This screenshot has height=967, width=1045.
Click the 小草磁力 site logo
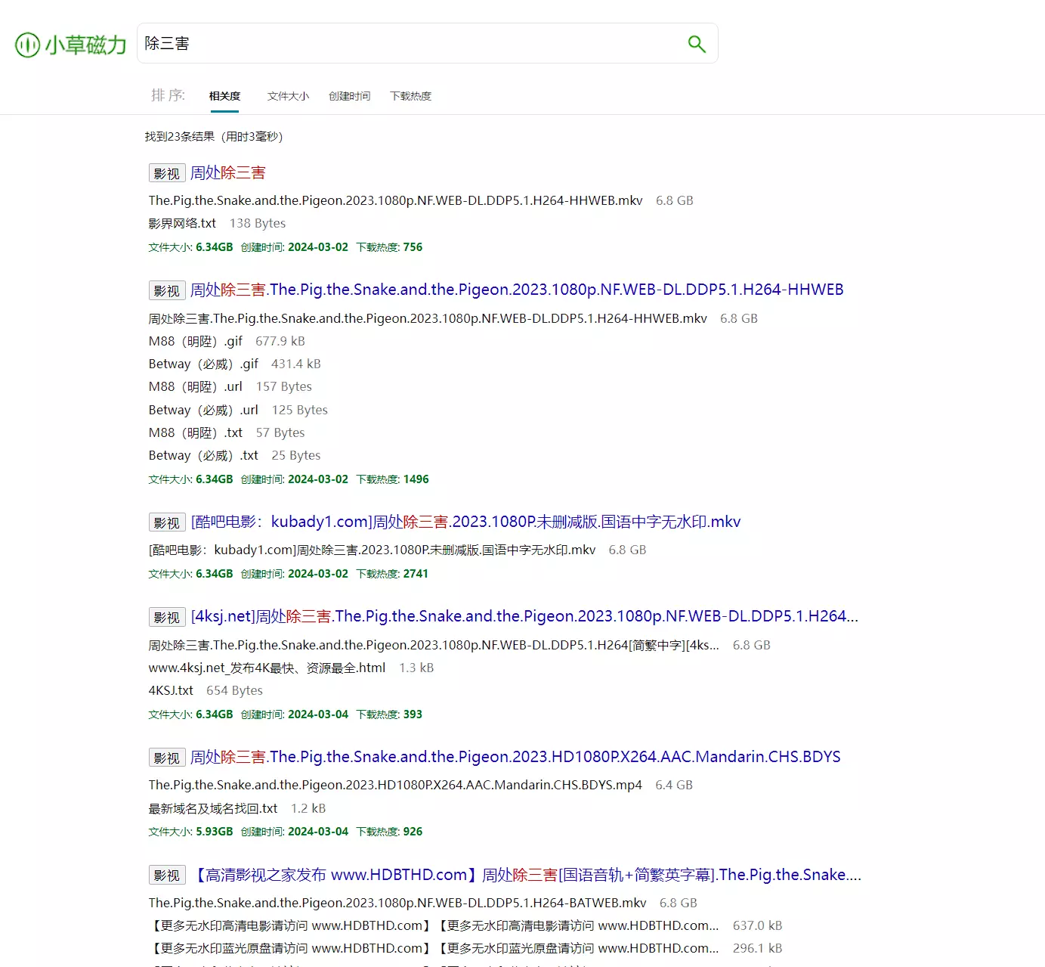point(71,45)
